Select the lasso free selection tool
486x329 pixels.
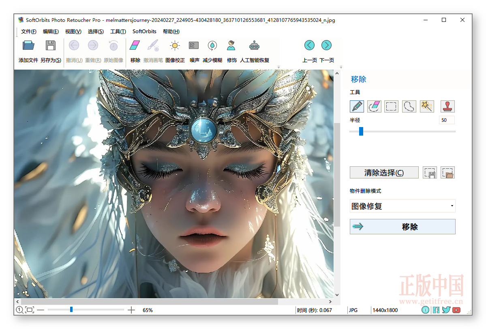(x=409, y=106)
